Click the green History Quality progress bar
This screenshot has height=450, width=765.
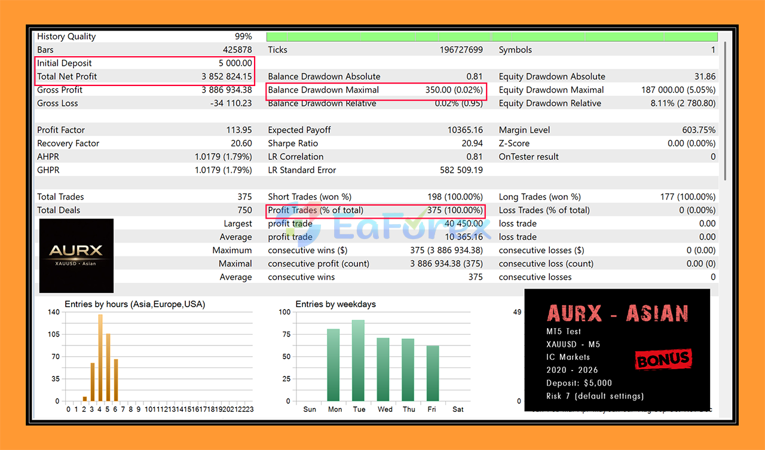tap(491, 36)
